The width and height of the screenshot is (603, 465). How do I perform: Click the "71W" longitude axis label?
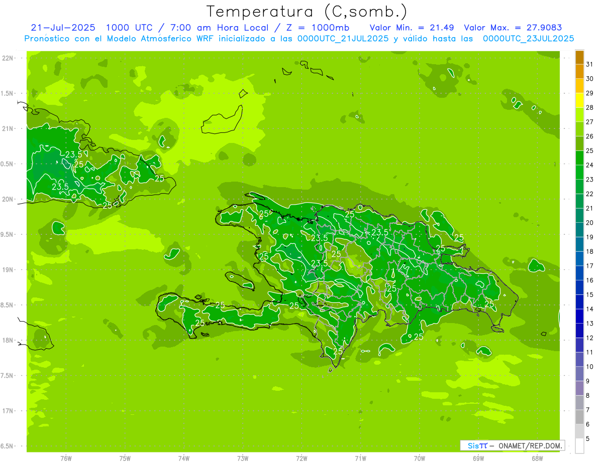361,458
